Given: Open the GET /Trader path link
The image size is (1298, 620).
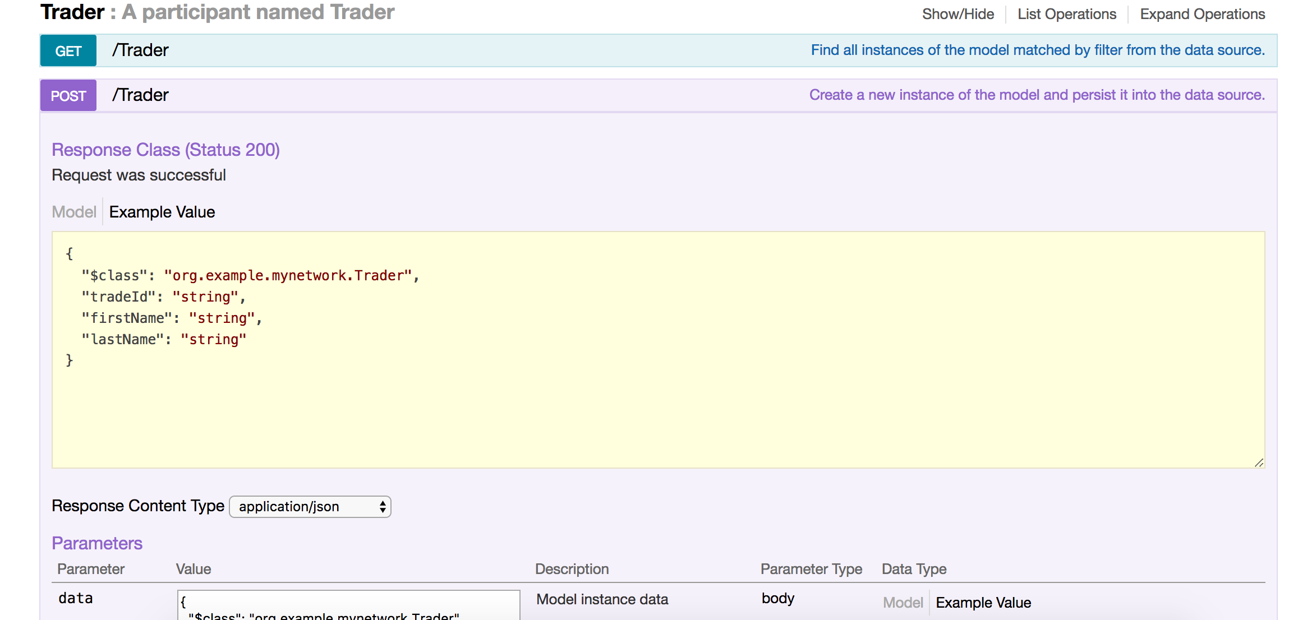Looking at the screenshot, I should 140,50.
